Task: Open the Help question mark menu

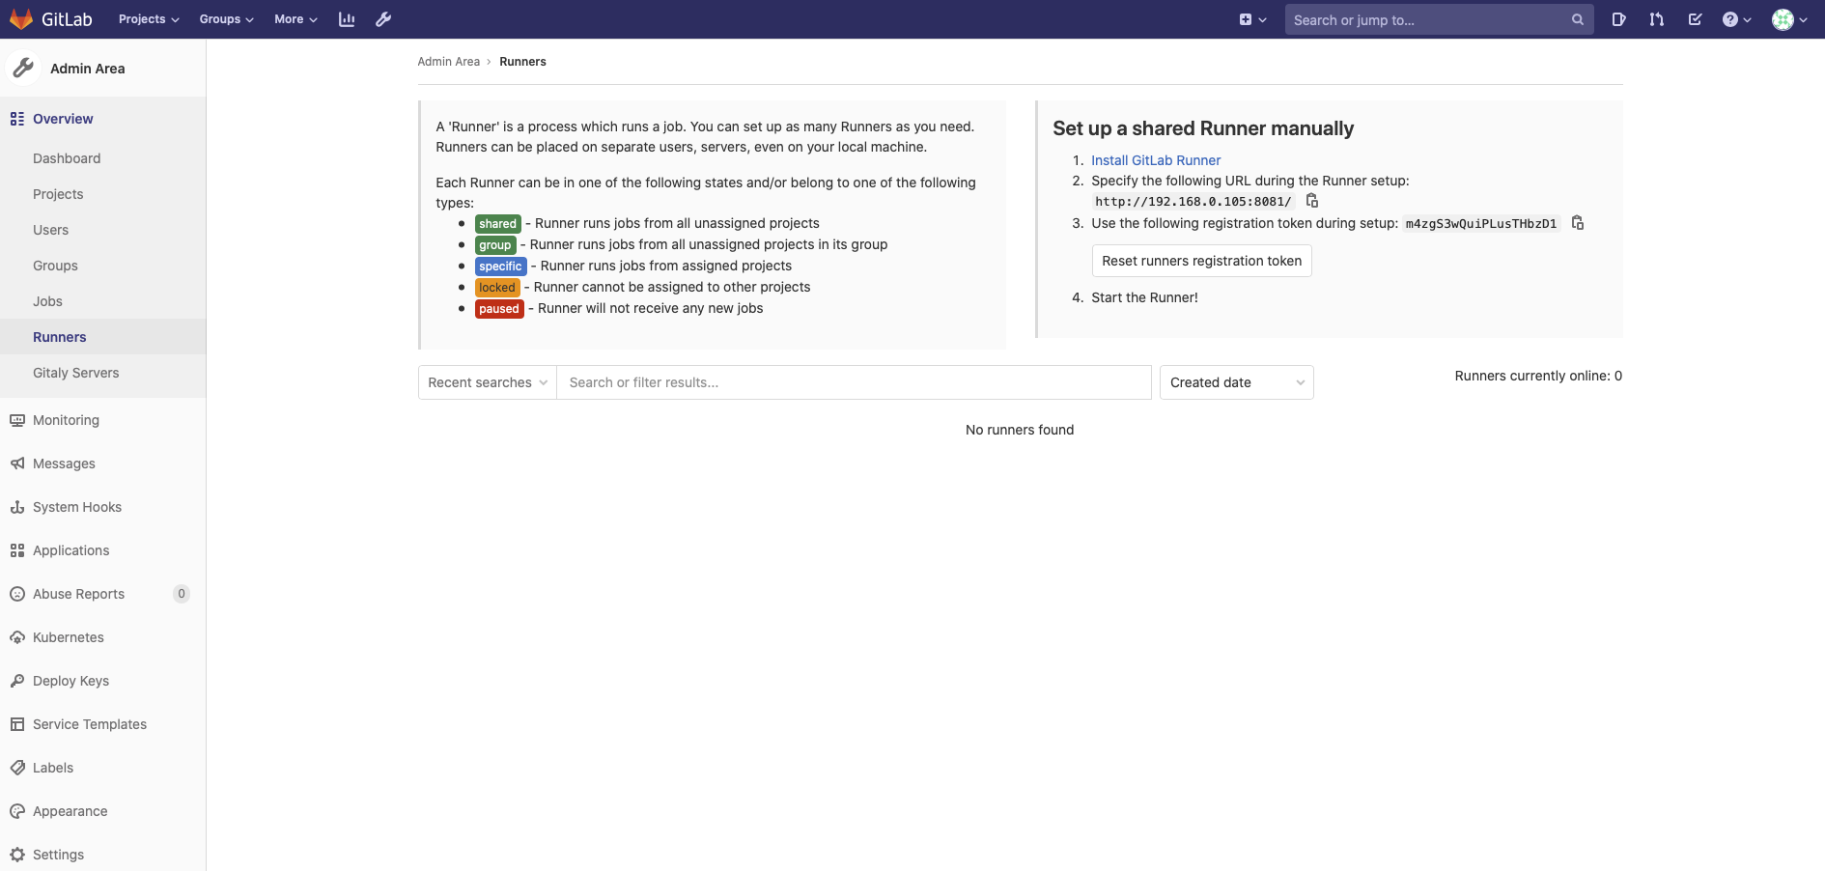Action: point(1736,19)
